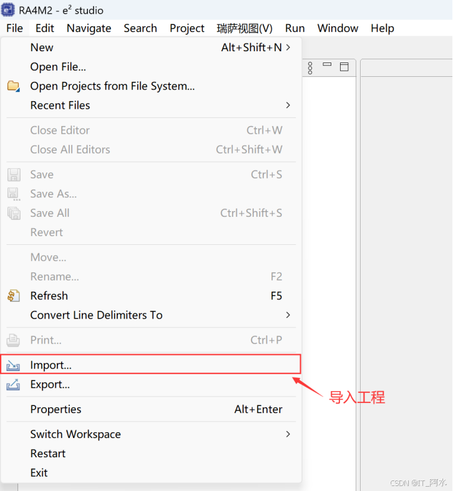This screenshot has height=491, width=453.
Task: Select Exit to quit e² studio
Action: pyautogui.click(x=151, y=473)
